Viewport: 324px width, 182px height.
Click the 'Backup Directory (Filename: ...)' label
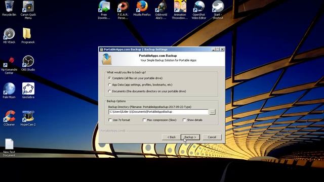click(x=150, y=107)
